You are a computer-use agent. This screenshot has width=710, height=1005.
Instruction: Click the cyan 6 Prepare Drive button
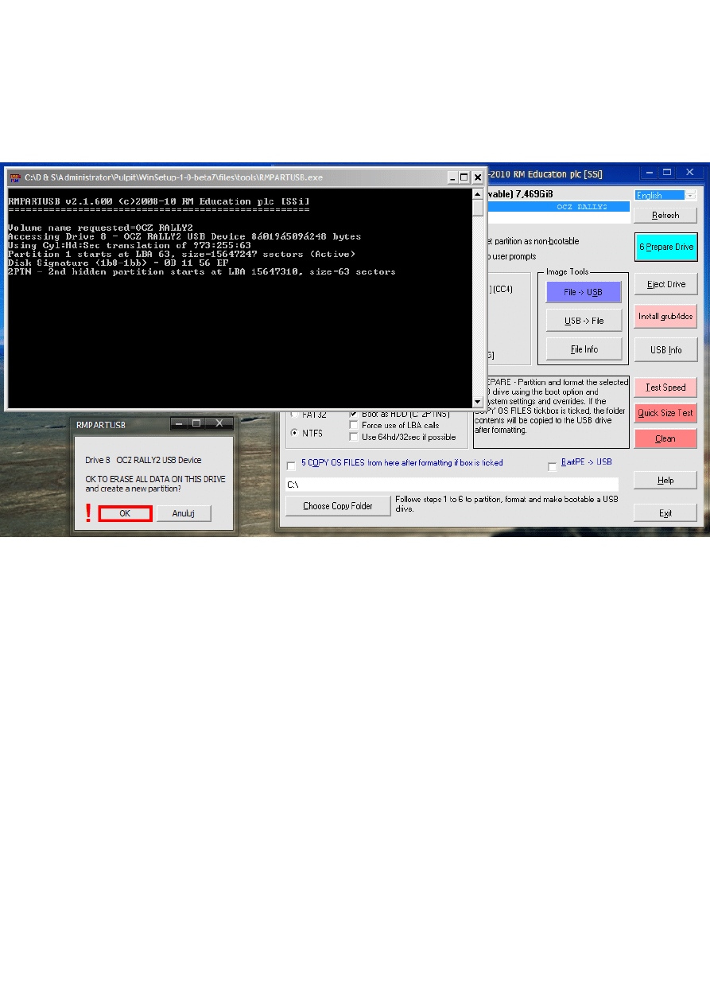point(665,247)
